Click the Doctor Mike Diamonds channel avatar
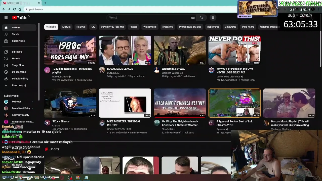The height and width of the screenshot is (181, 322). (211, 70)
